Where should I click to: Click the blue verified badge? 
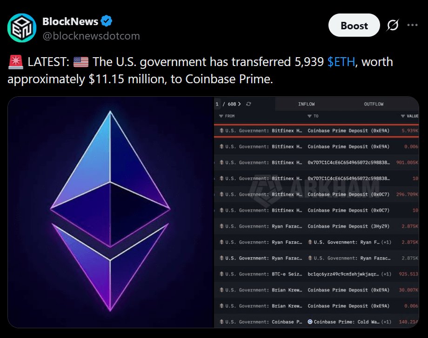[107, 21]
